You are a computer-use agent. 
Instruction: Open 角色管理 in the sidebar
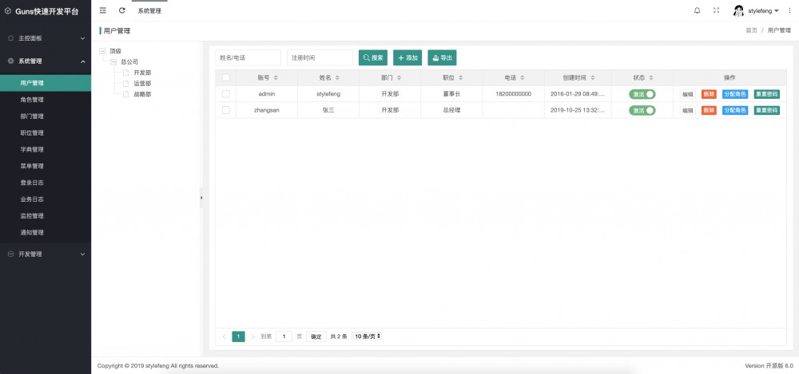coord(46,100)
